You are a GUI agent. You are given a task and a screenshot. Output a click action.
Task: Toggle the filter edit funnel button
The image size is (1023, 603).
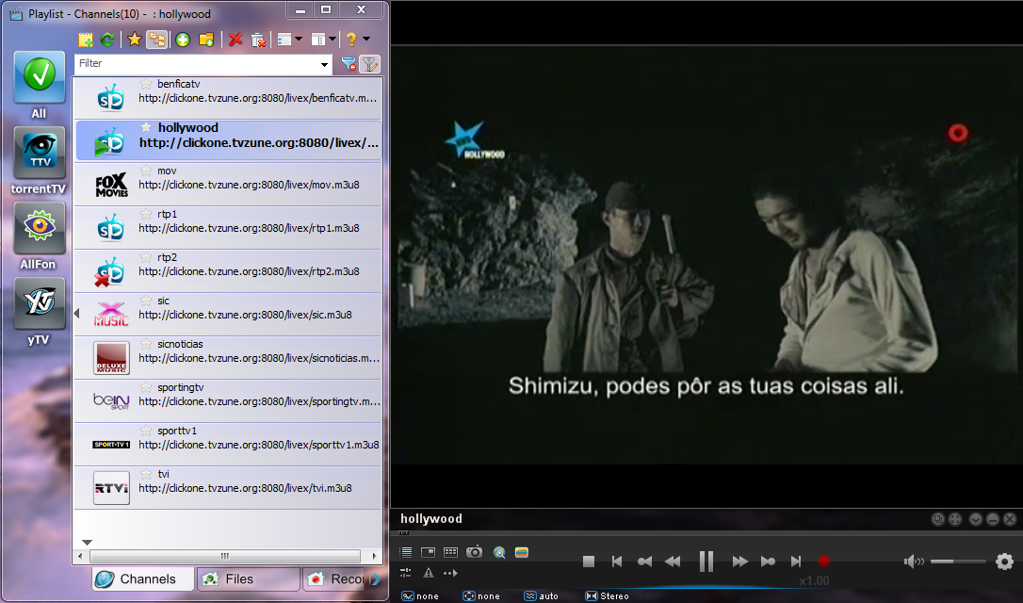click(x=370, y=64)
